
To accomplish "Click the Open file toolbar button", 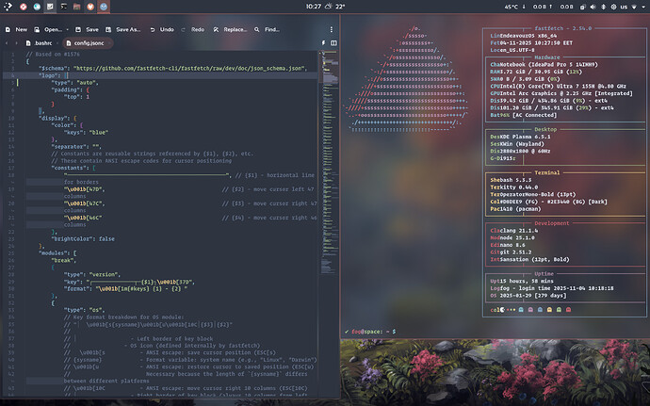I will pos(49,29).
